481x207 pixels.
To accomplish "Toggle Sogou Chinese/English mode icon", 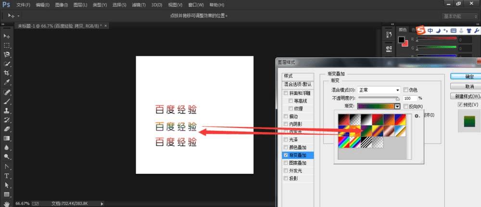I will [430, 30].
